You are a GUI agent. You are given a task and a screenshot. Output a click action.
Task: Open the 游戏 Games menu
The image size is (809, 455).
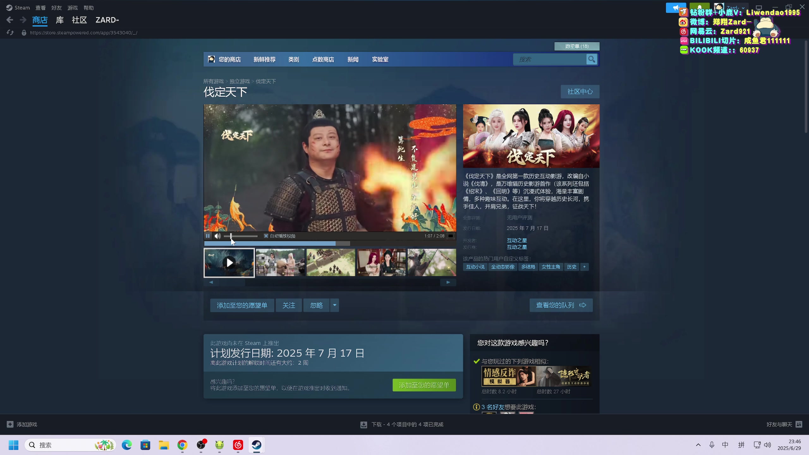(x=73, y=8)
